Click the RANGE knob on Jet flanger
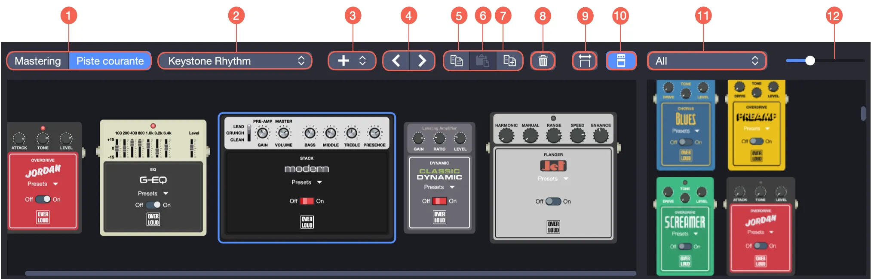This screenshot has height=279, width=871. pyautogui.click(x=554, y=136)
